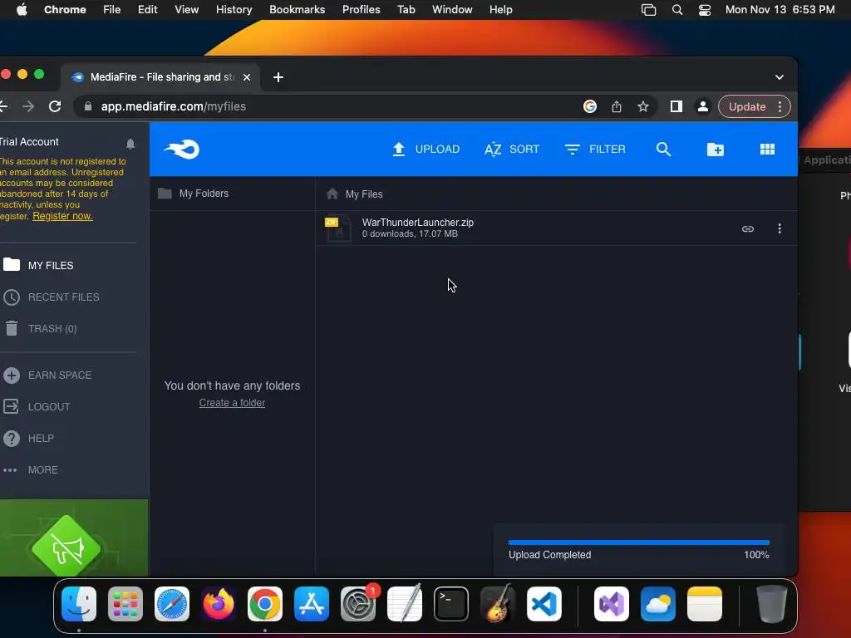851x638 pixels.
Task: Select My Folders header
Action: (193, 194)
